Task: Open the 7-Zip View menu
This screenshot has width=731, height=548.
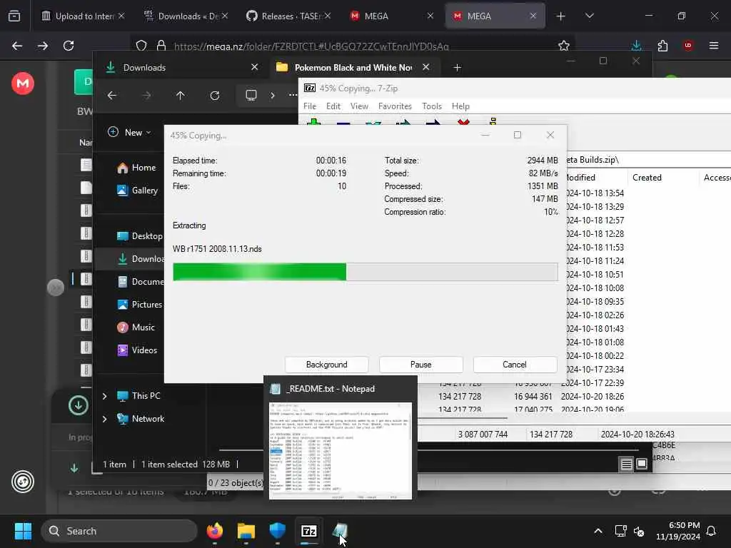Action: tap(359, 106)
